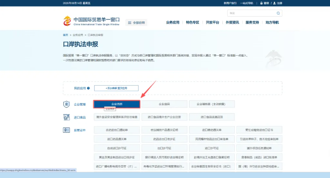Open 合法捕捞产品通关证明
The height and width of the screenshot is (178, 330).
point(164,130)
